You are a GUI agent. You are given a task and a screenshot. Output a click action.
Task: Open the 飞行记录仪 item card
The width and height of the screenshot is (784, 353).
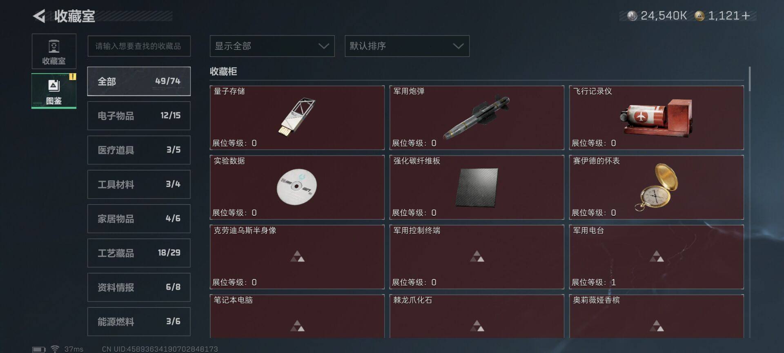click(656, 118)
